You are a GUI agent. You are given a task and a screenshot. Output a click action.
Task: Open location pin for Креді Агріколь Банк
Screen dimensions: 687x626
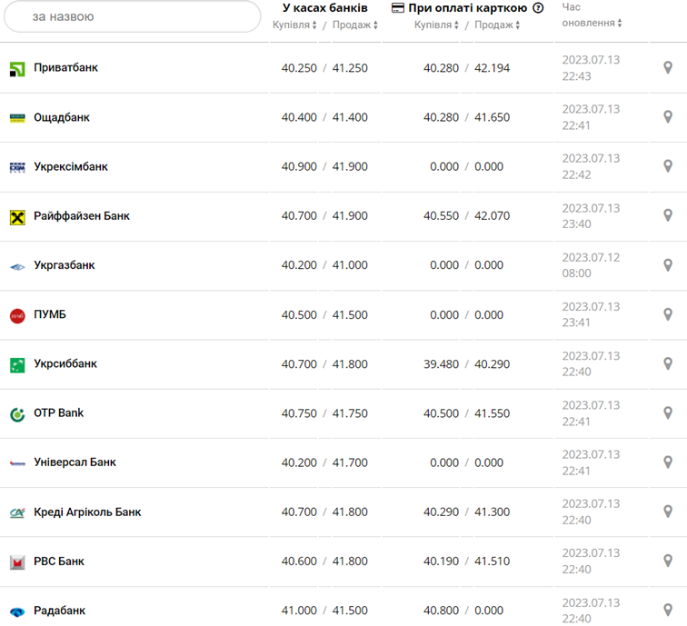[x=668, y=512]
